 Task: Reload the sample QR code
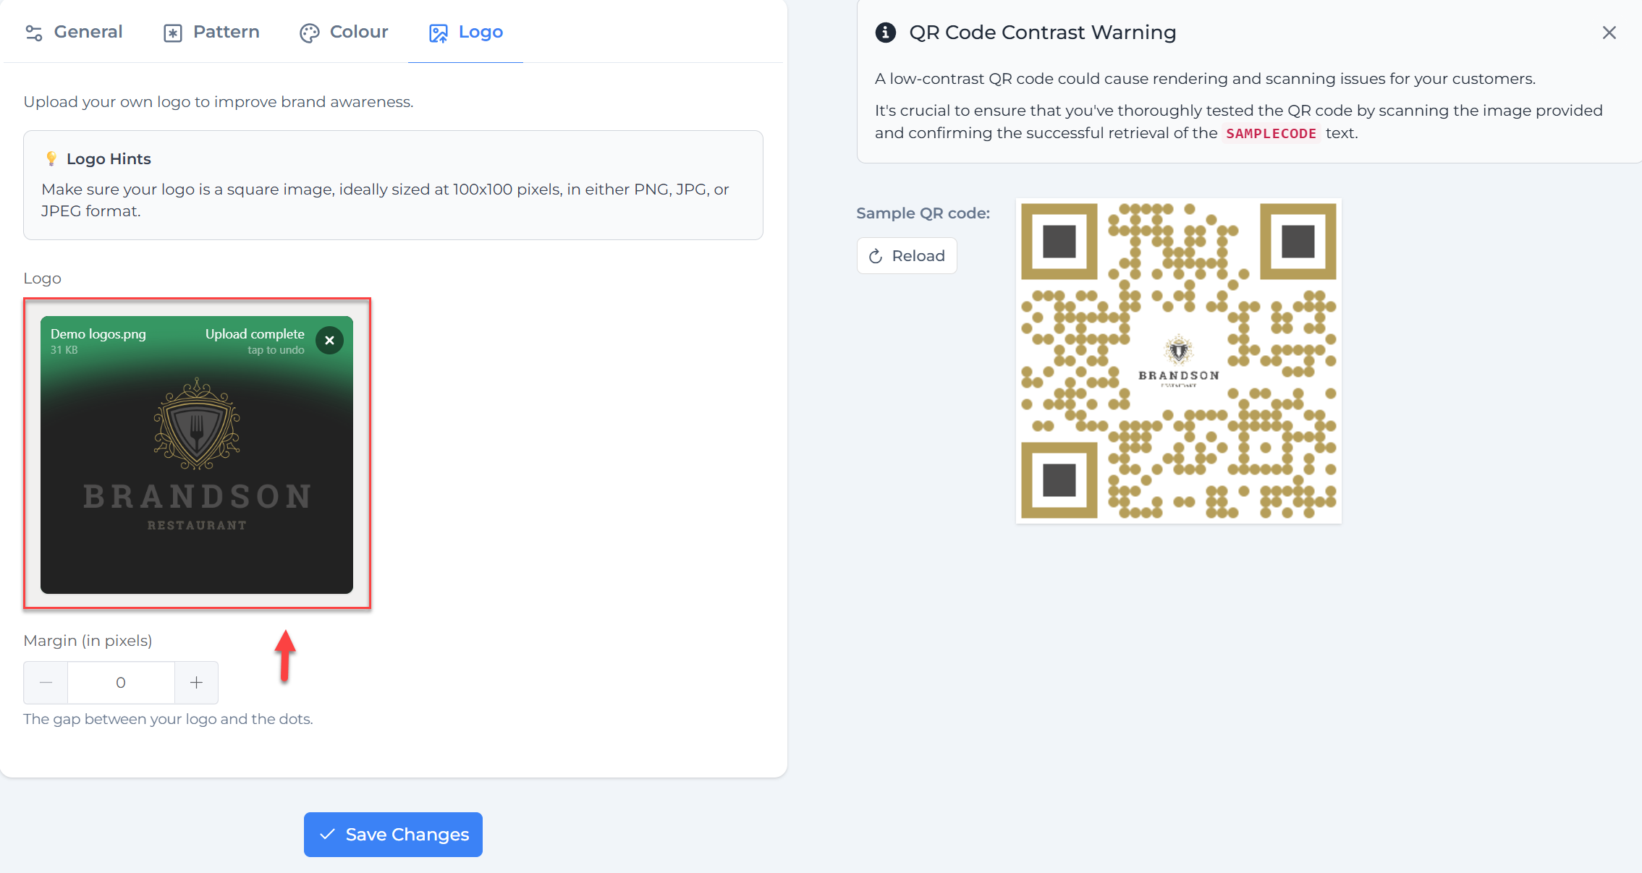pos(907,255)
